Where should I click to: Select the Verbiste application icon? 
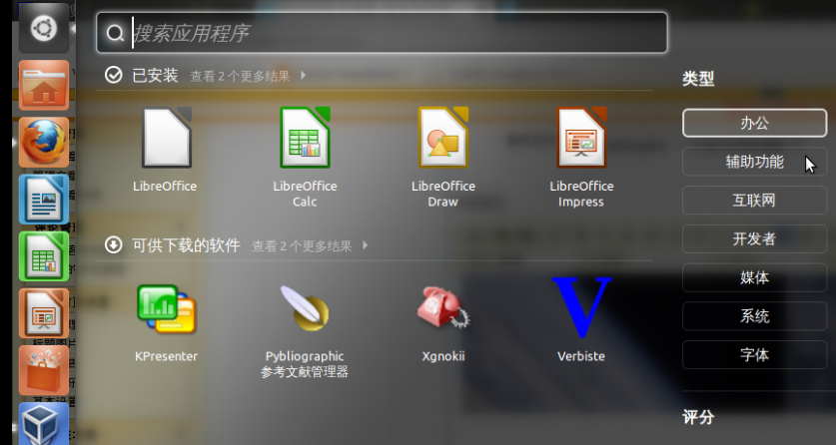(x=581, y=307)
